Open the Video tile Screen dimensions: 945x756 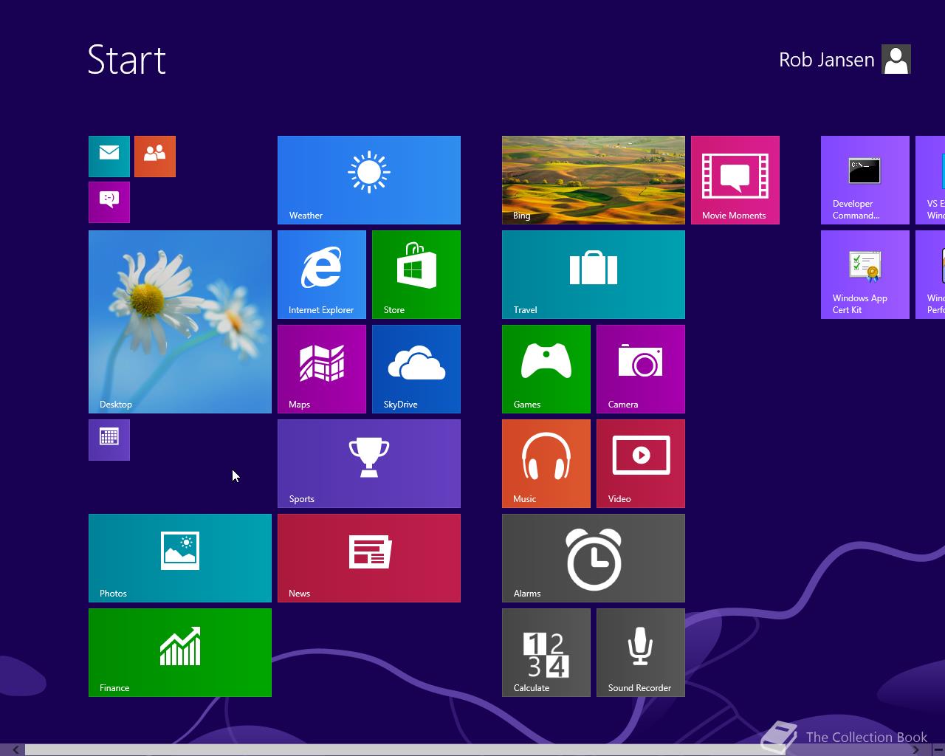tap(641, 464)
